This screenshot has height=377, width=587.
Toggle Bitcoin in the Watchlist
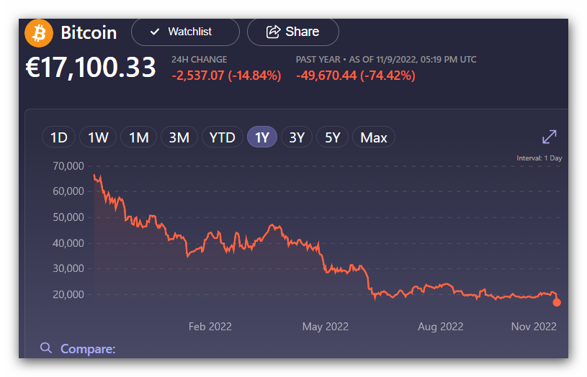pyautogui.click(x=184, y=32)
